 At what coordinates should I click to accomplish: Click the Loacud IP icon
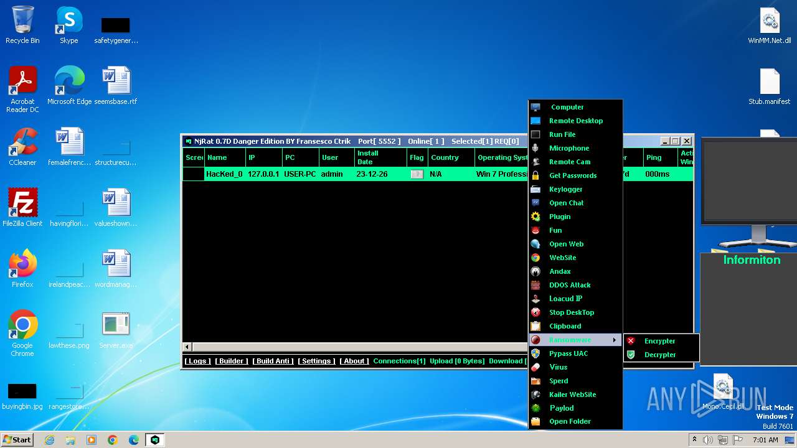click(x=535, y=299)
